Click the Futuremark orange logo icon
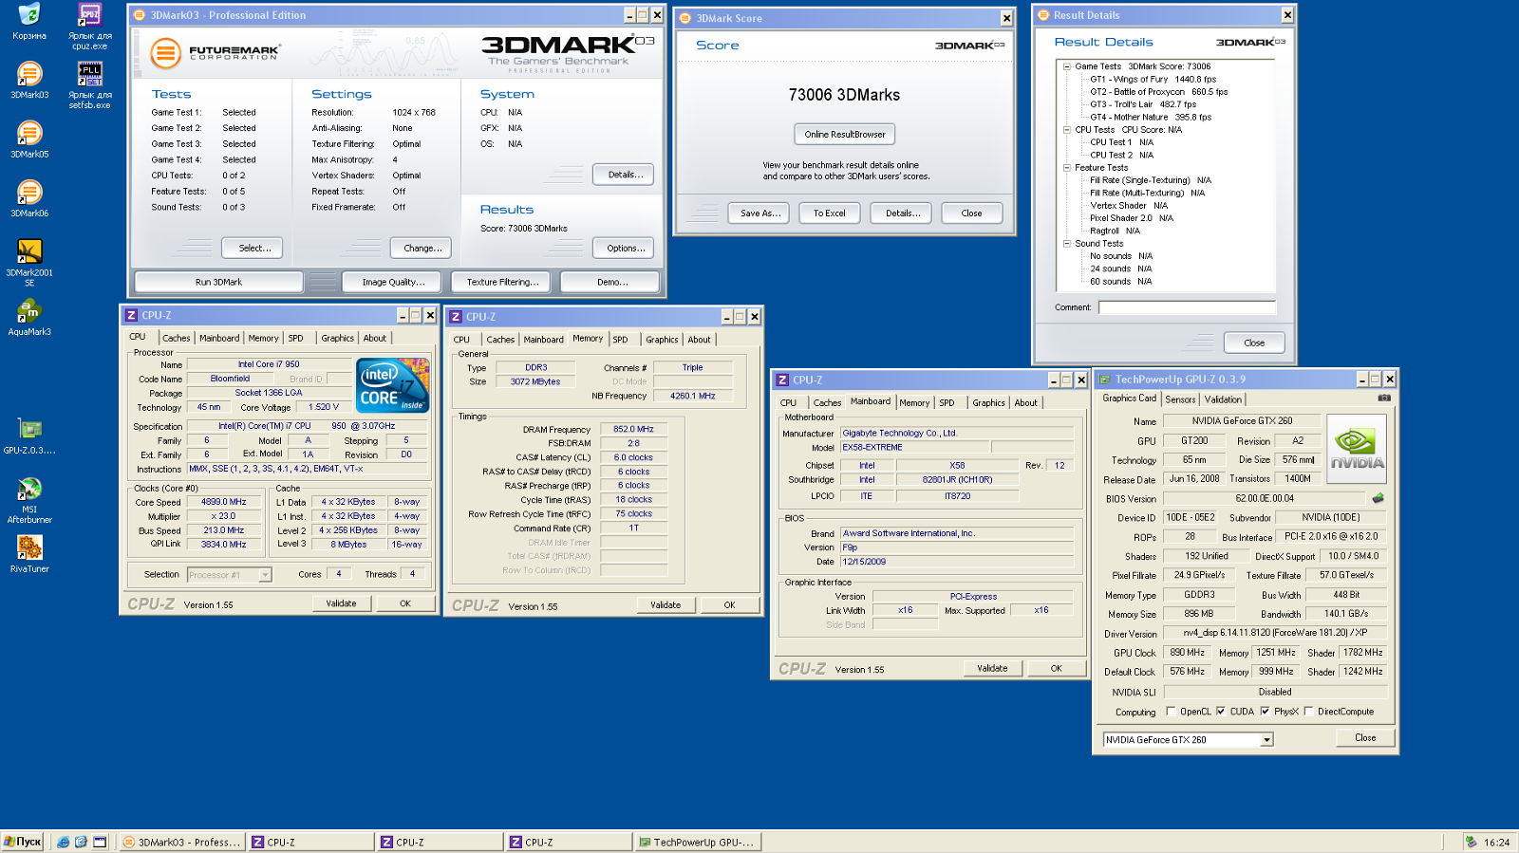This screenshot has width=1519, height=853. point(165,52)
